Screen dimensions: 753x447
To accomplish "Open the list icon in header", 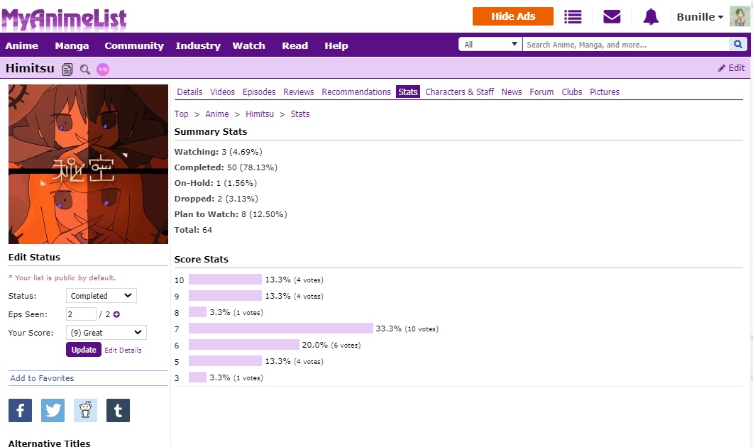I will 573,16.
